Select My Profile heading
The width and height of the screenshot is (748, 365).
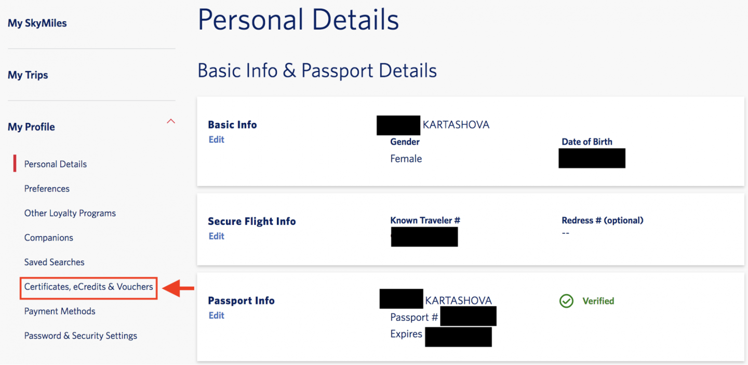click(31, 127)
